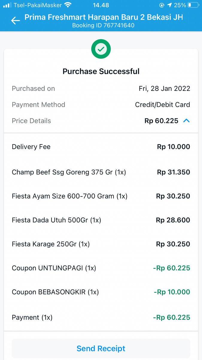The image size is (202, 360).
Task: Tap the Rp 60.225 price total
Action: [161, 121]
